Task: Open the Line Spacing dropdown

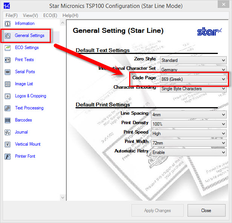Action: 189,114
